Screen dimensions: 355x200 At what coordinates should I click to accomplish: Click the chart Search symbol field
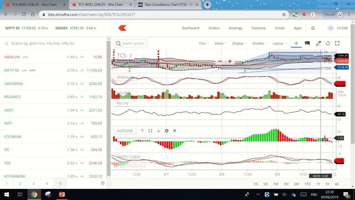point(131,43)
